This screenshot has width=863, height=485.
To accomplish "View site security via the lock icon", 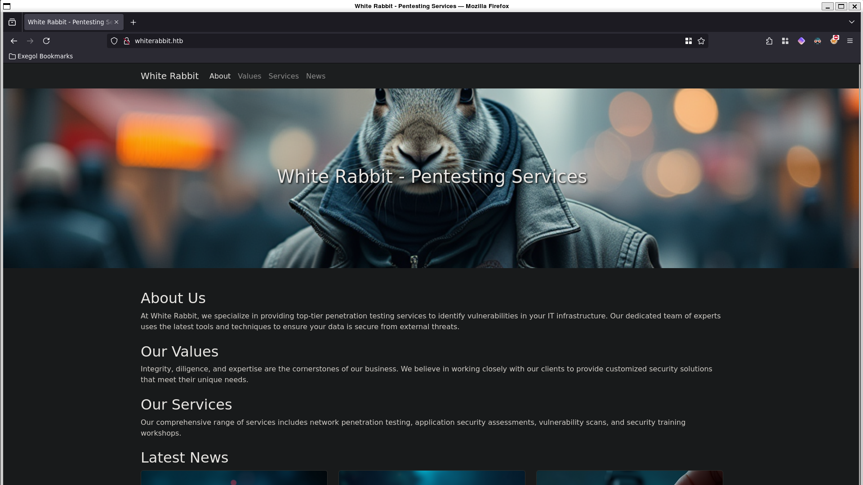I will (126, 41).
